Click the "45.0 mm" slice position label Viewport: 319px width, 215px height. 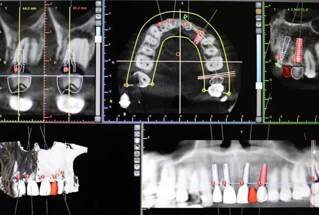pyautogui.click(x=80, y=8)
